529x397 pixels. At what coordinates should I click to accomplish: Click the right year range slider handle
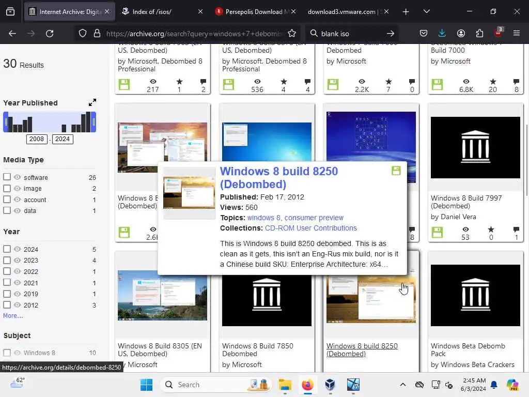[94, 122]
